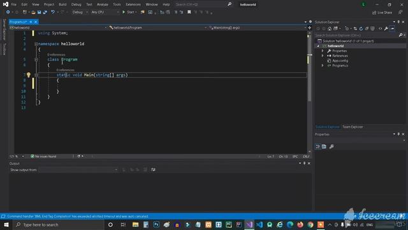Select the Solution 'helloworld' root node
The height and width of the screenshot is (230, 408).
[x=348, y=41]
